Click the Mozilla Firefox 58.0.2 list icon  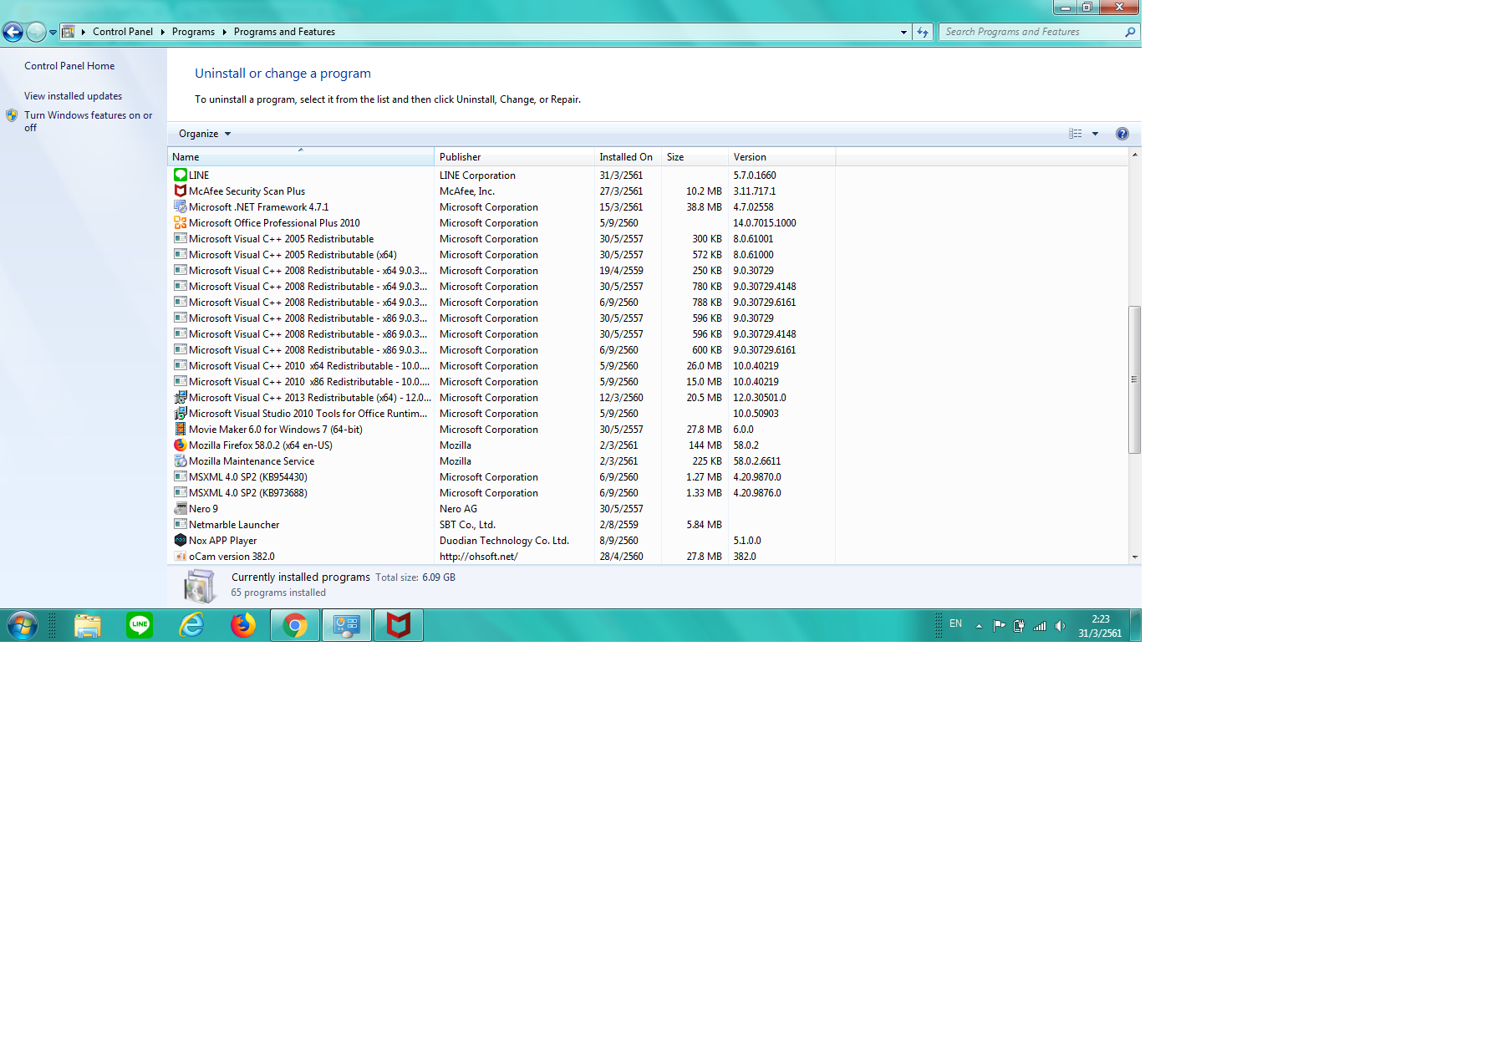(x=180, y=445)
